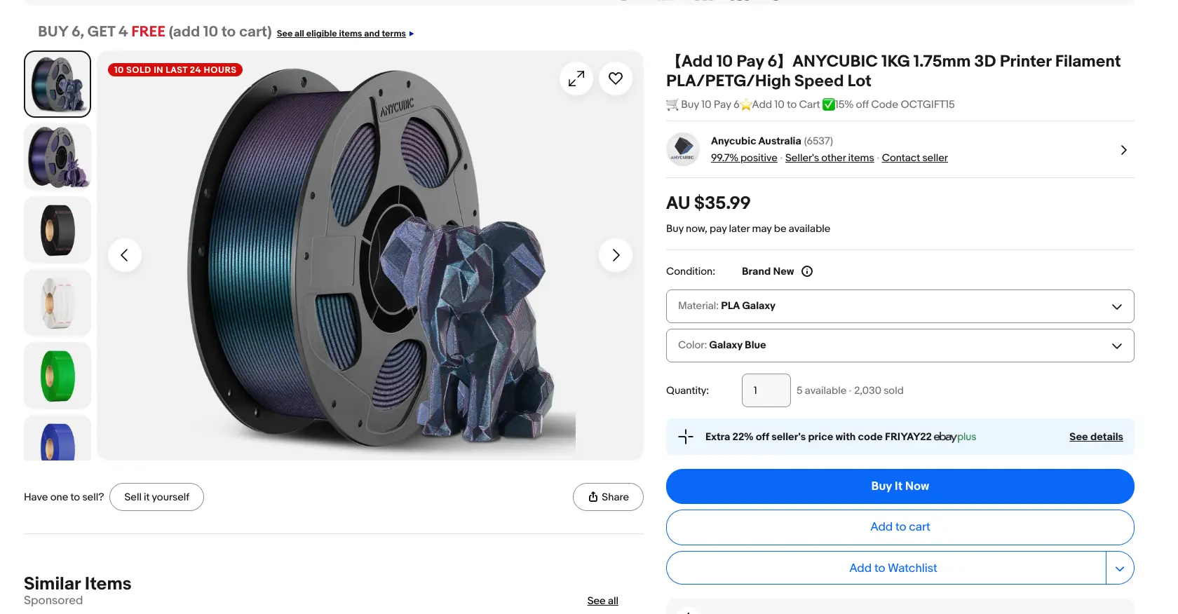Contact the seller
The width and height of the screenshot is (1178, 614).
pos(914,158)
